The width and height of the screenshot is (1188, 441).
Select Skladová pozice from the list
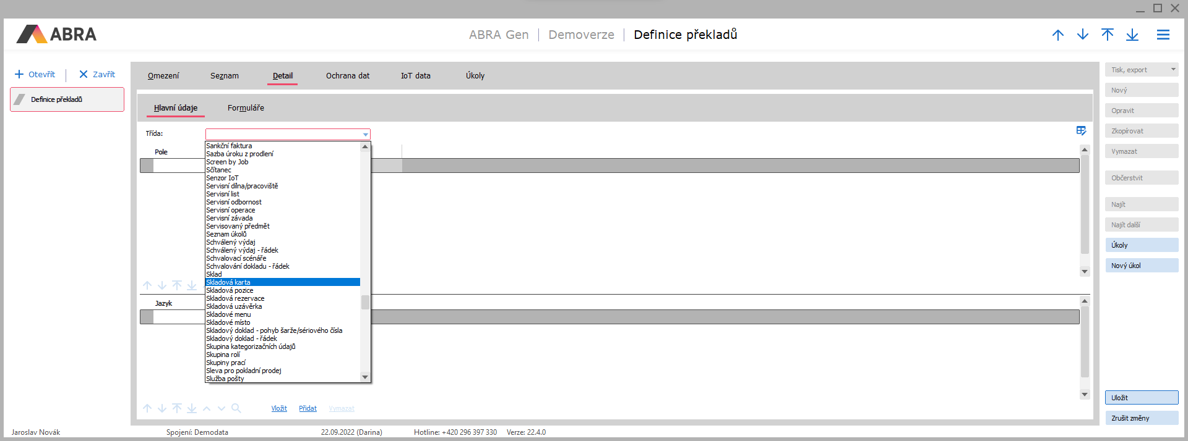pyautogui.click(x=230, y=290)
